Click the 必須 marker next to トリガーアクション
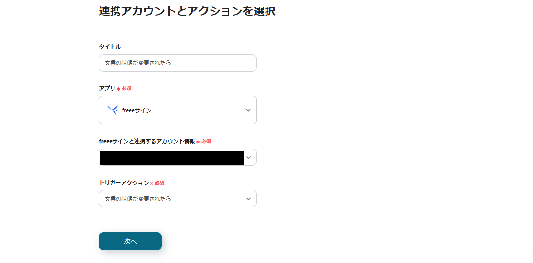The height and width of the screenshot is (263, 533). coord(159,183)
